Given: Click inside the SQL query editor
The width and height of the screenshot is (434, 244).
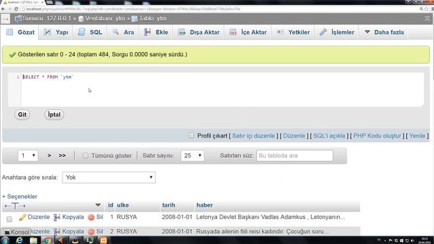Looking at the screenshot, I should [x=222, y=89].
